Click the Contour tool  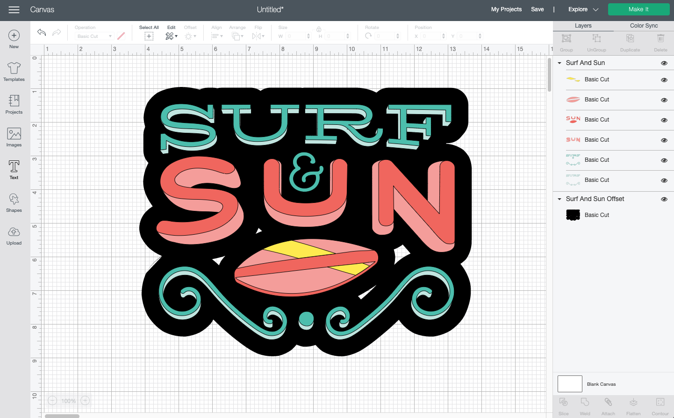pyautogui.click(x=660, y=406)
